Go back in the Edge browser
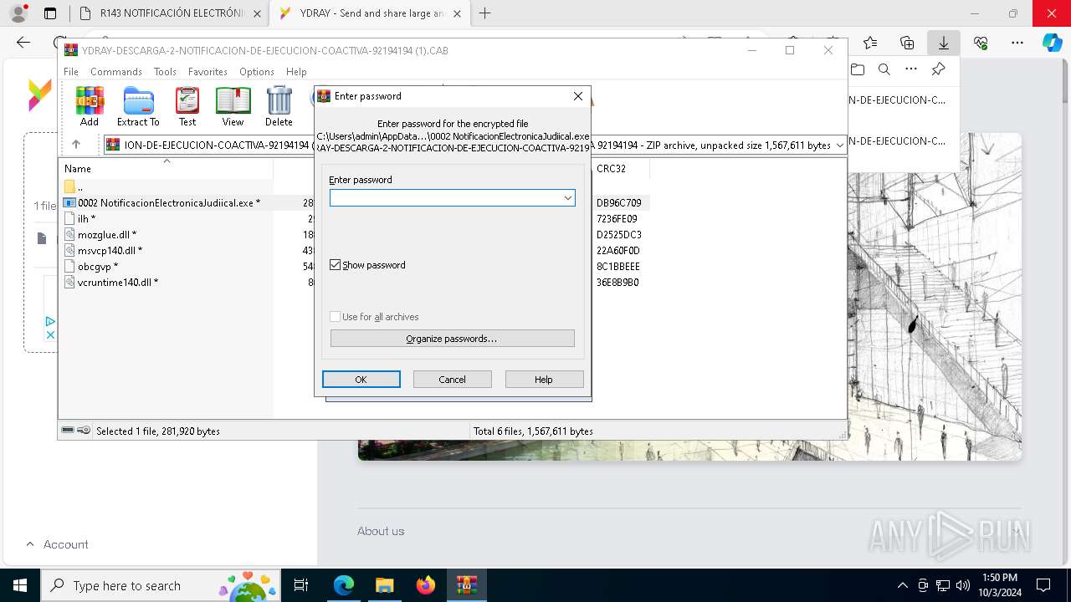The width and height of the screenshot is (1071, 602). [x=23, y=43]
